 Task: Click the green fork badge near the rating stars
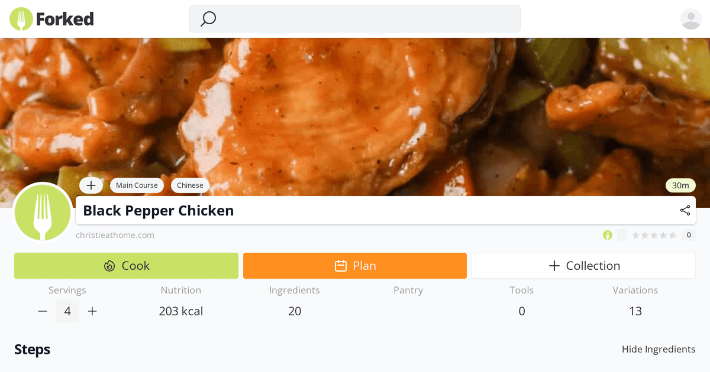[608, 234]
